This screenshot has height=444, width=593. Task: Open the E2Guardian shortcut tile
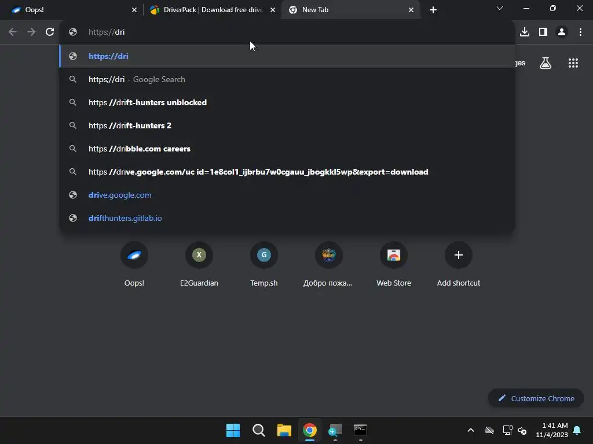pos(199,264)
